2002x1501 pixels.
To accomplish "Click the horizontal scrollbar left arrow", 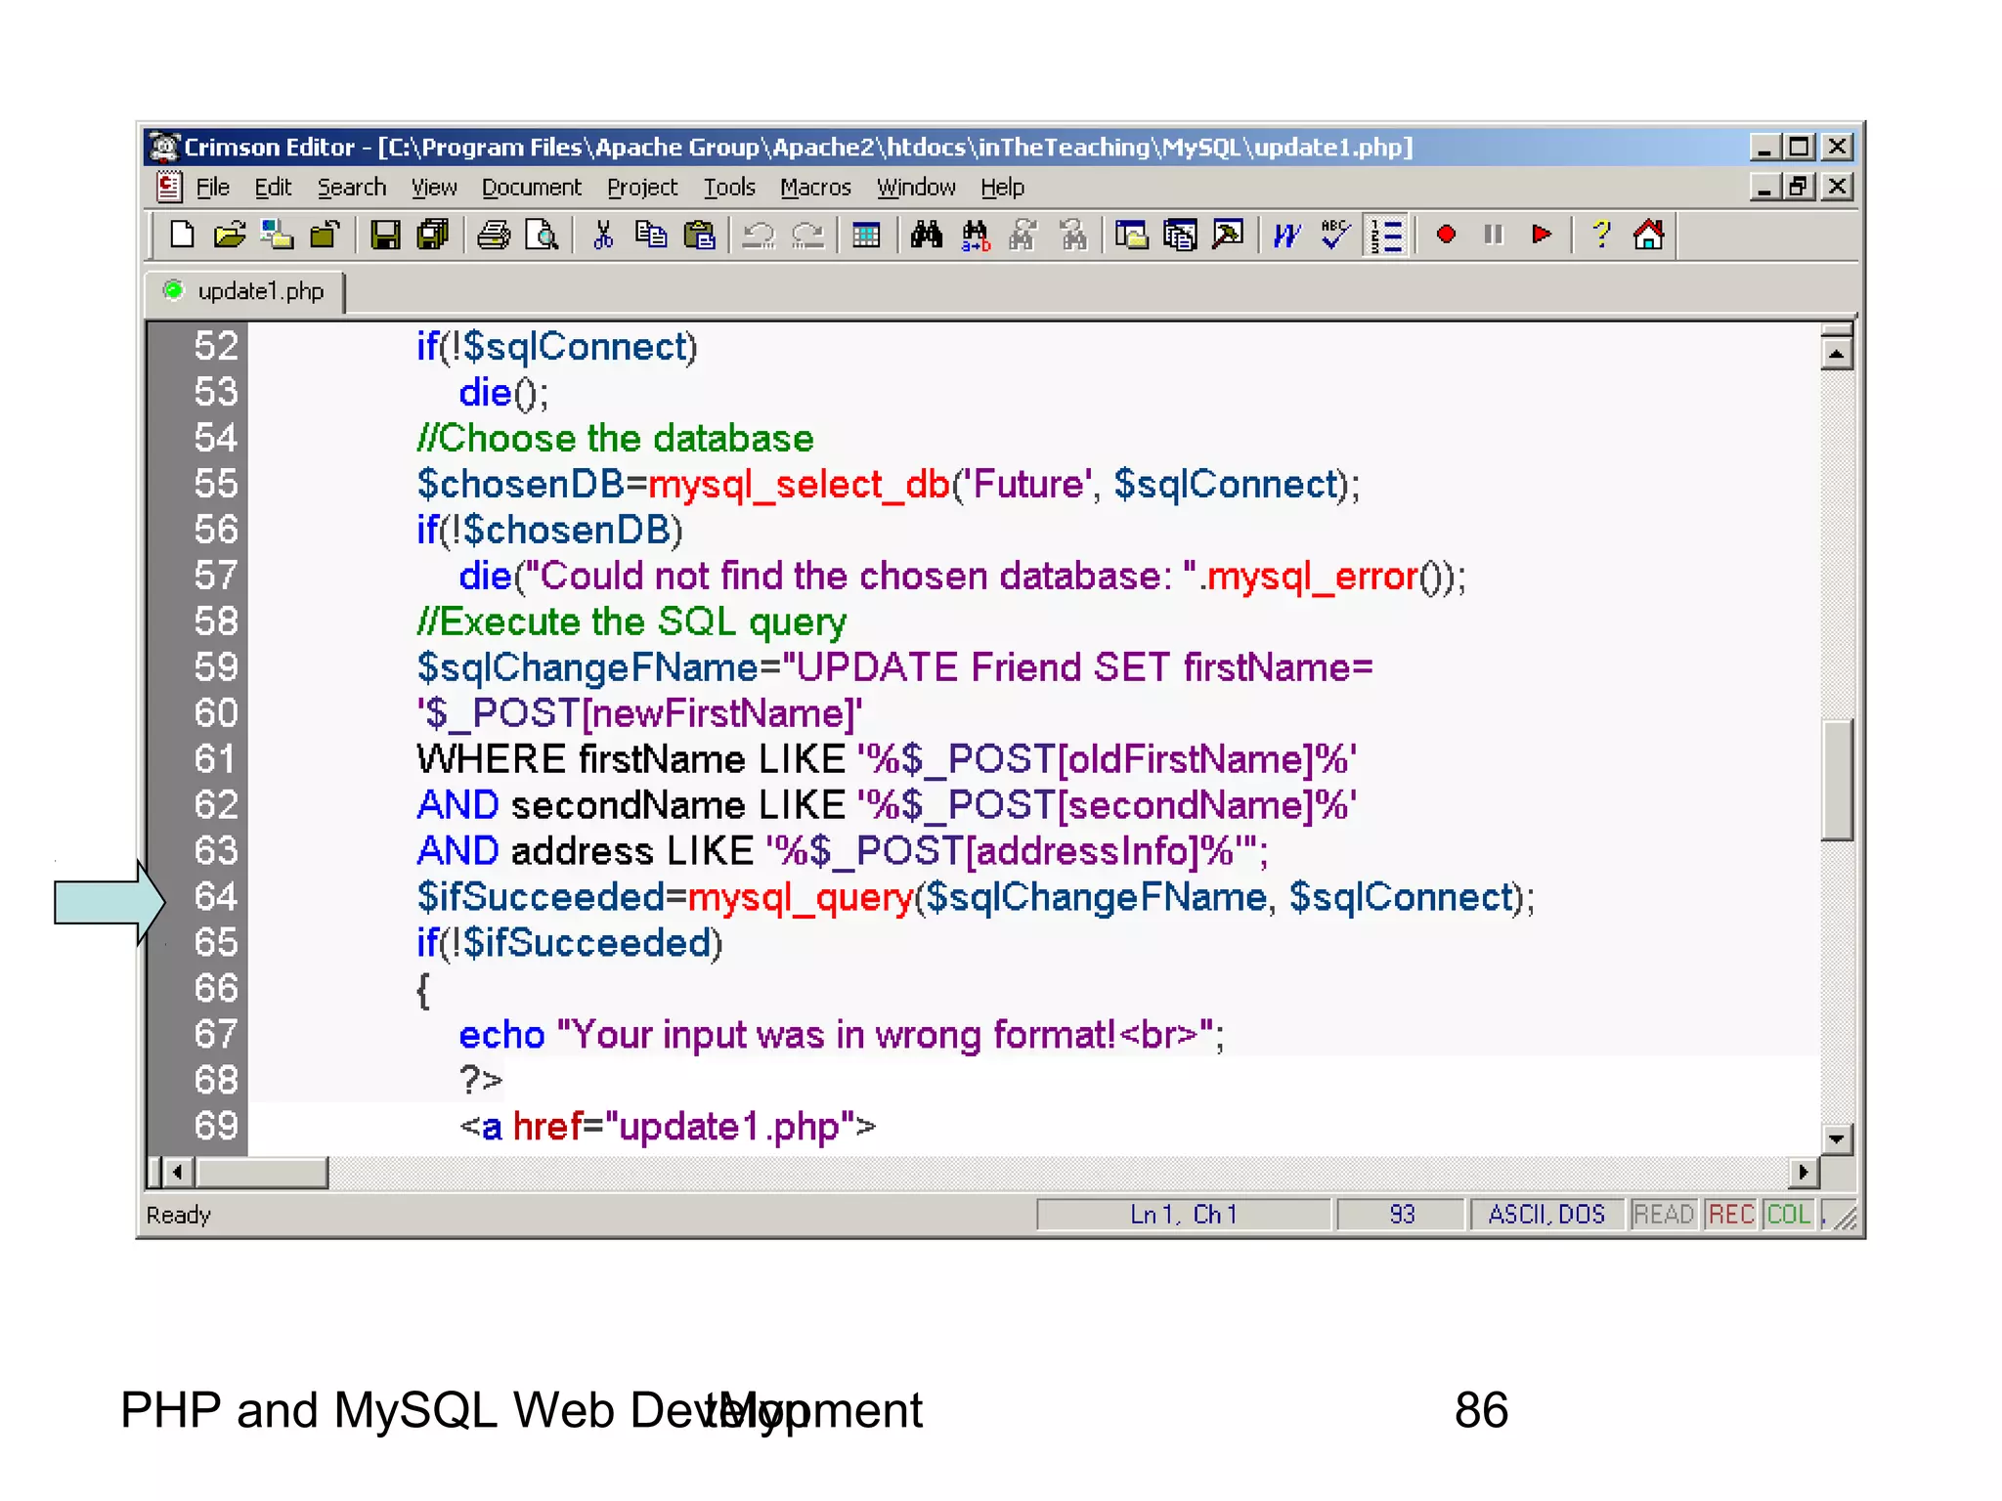I will 178,1172.
